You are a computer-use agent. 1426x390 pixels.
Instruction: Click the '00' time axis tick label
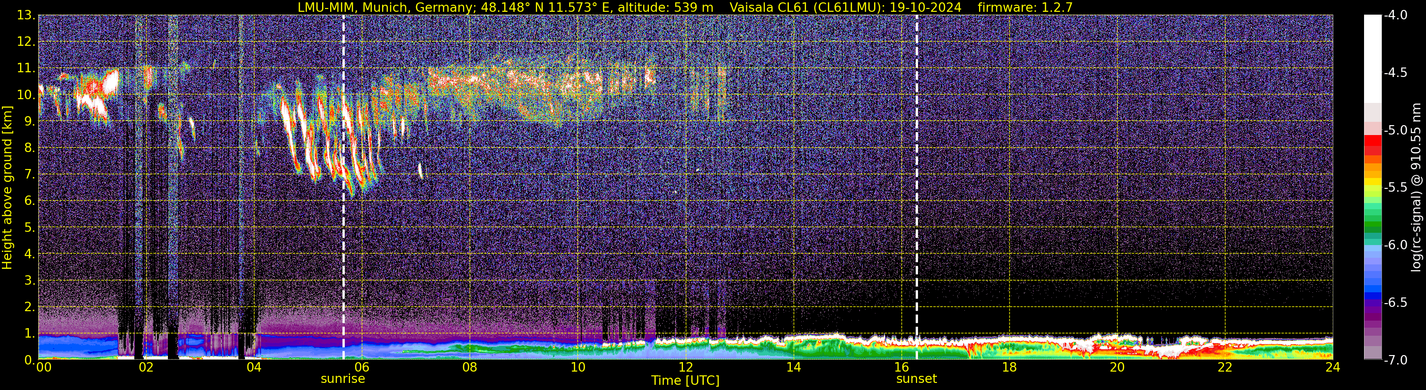point(44,367)
